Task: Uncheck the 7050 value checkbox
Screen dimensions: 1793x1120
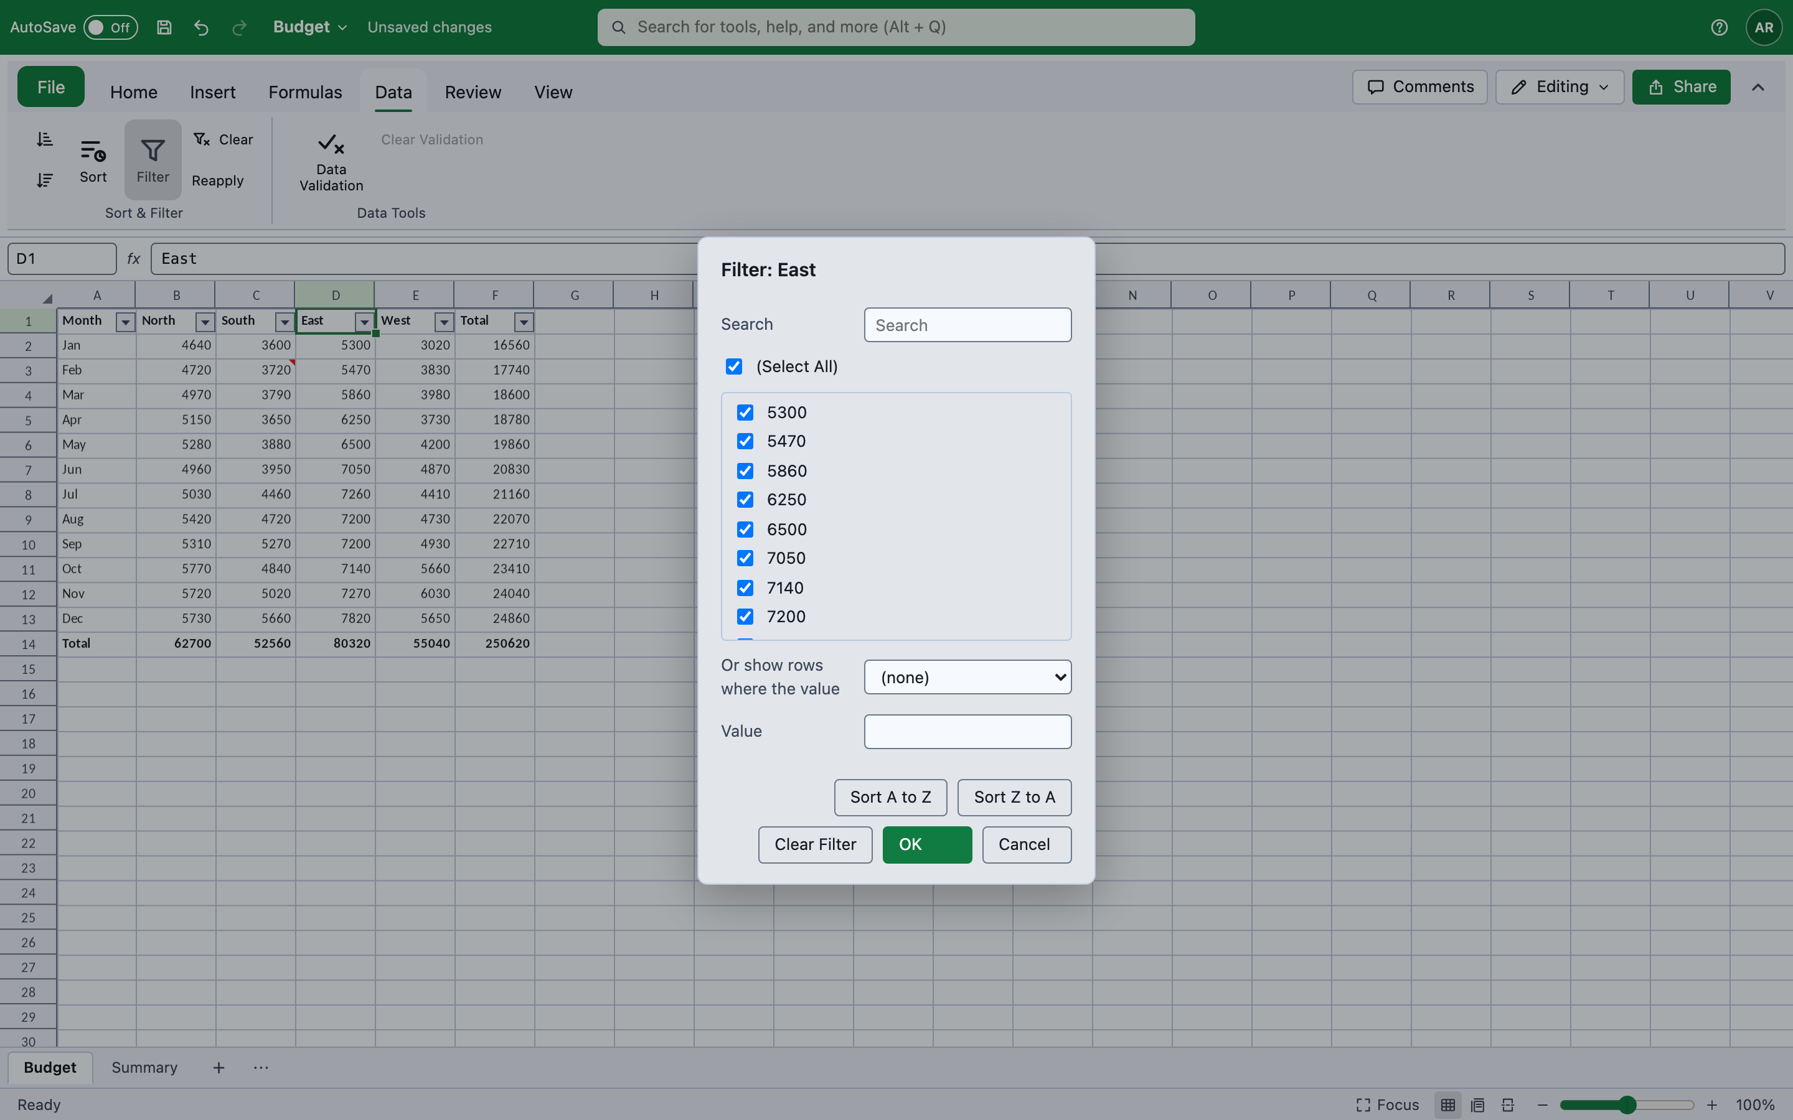Action: 745,558
